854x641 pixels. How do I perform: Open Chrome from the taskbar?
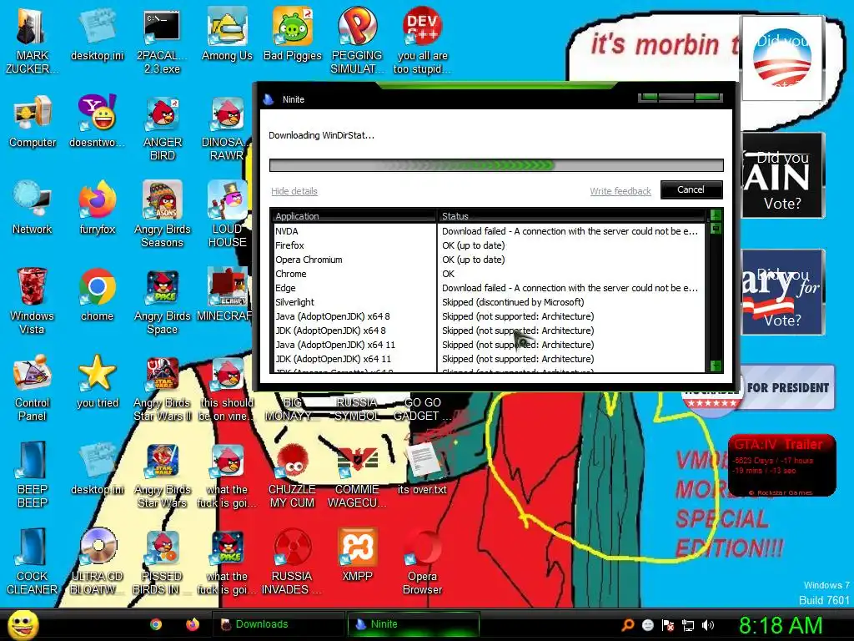pyautogui.click(x=156, y=624)
